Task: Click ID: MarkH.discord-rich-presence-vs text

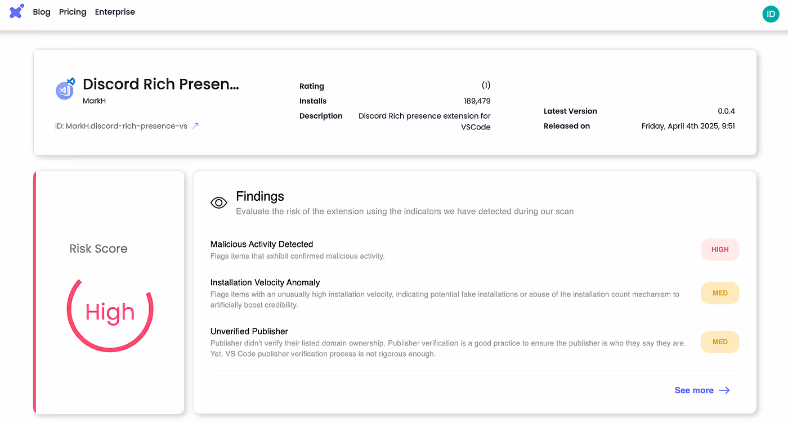Action: pos(121,126)
